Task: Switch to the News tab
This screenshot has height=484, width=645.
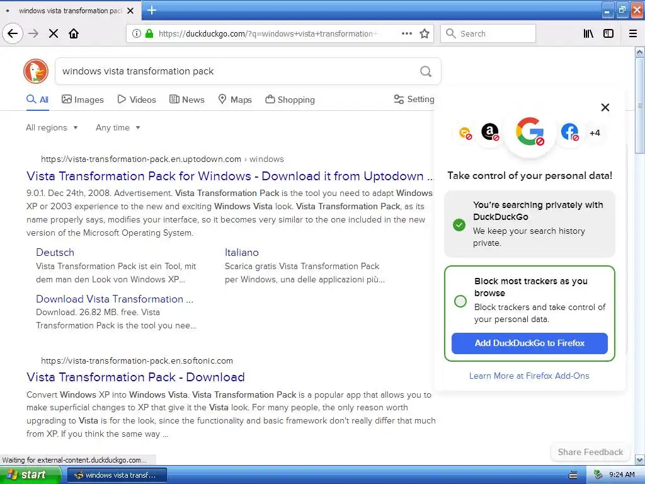Action: [187, 100]
